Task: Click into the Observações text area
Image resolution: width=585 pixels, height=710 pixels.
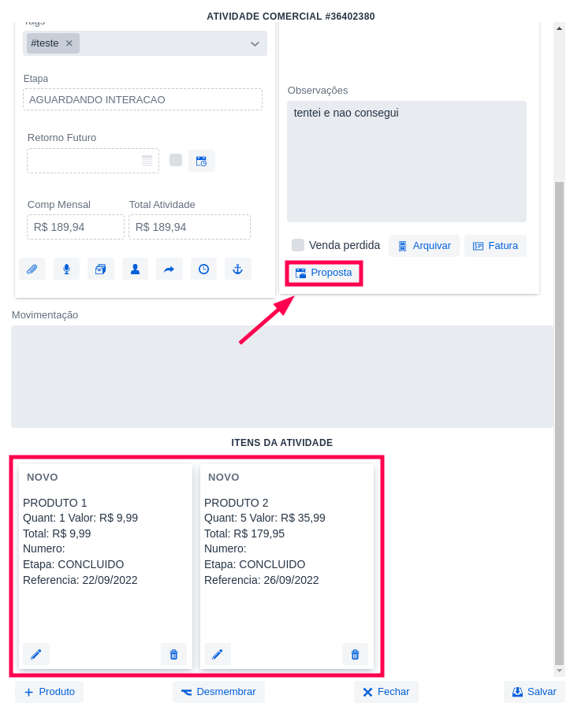Action: tap(406, 162)
